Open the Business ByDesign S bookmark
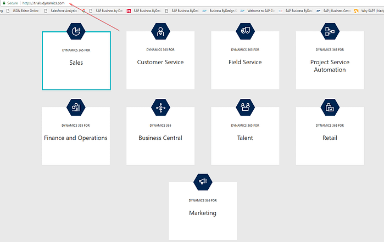This screenshot has width=384, height=242. 220,11
